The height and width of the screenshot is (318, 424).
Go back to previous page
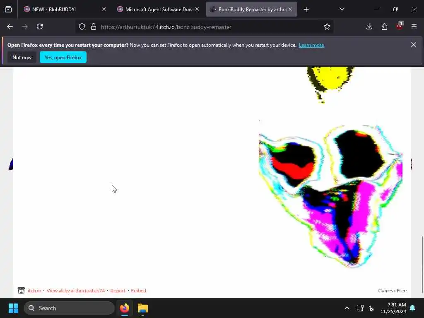point(10,27)
